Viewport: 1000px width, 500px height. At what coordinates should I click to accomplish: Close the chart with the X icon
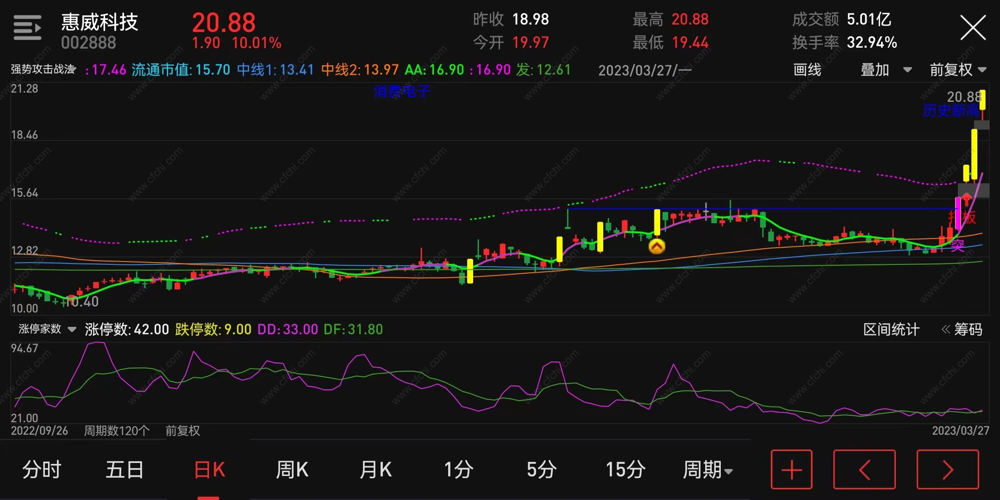click(x=973, y=28)
